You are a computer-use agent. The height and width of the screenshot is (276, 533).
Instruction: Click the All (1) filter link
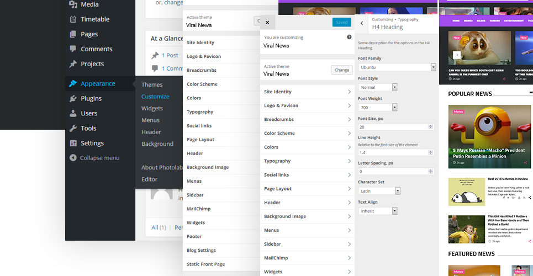point(159,227)
